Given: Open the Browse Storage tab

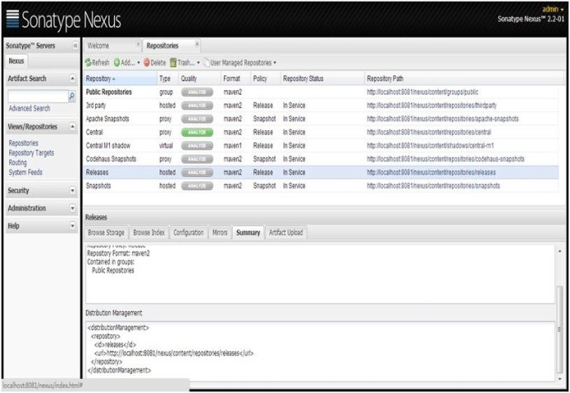Looking at the screenshot, I should [106, 233].
